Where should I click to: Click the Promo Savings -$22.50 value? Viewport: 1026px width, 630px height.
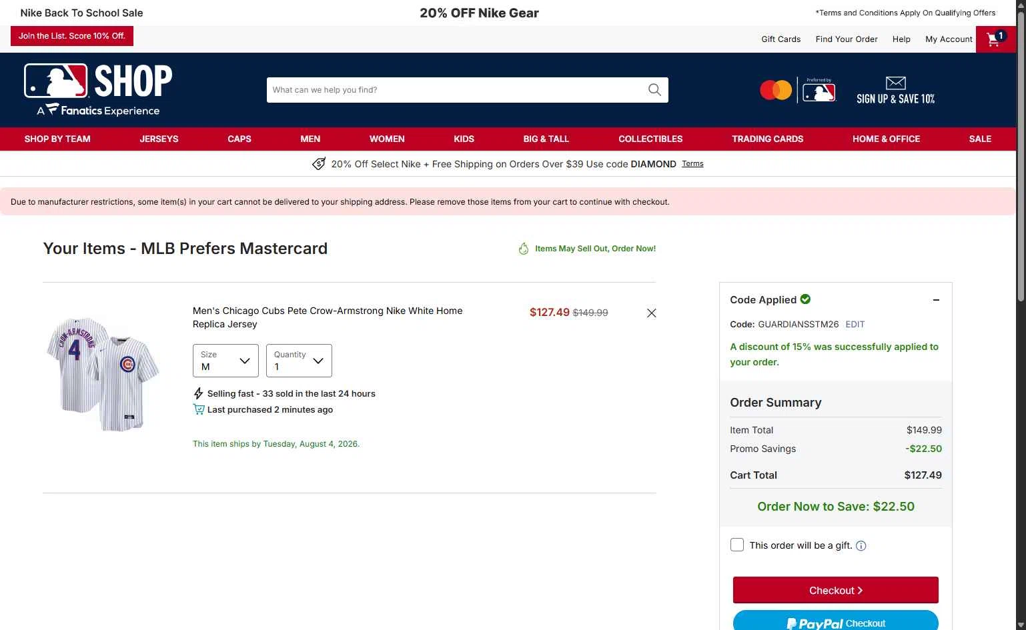923,449
